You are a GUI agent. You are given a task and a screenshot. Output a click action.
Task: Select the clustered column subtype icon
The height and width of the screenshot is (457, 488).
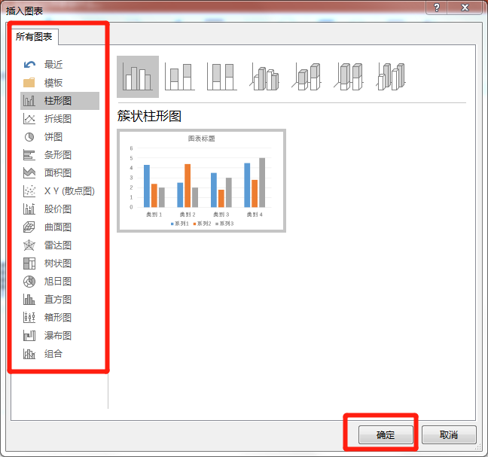(x=138, y=77)
